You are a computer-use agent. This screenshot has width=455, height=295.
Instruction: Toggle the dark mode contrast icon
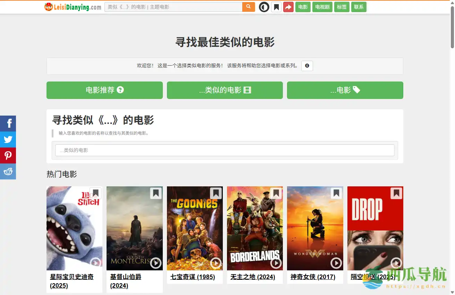[264, 7]
